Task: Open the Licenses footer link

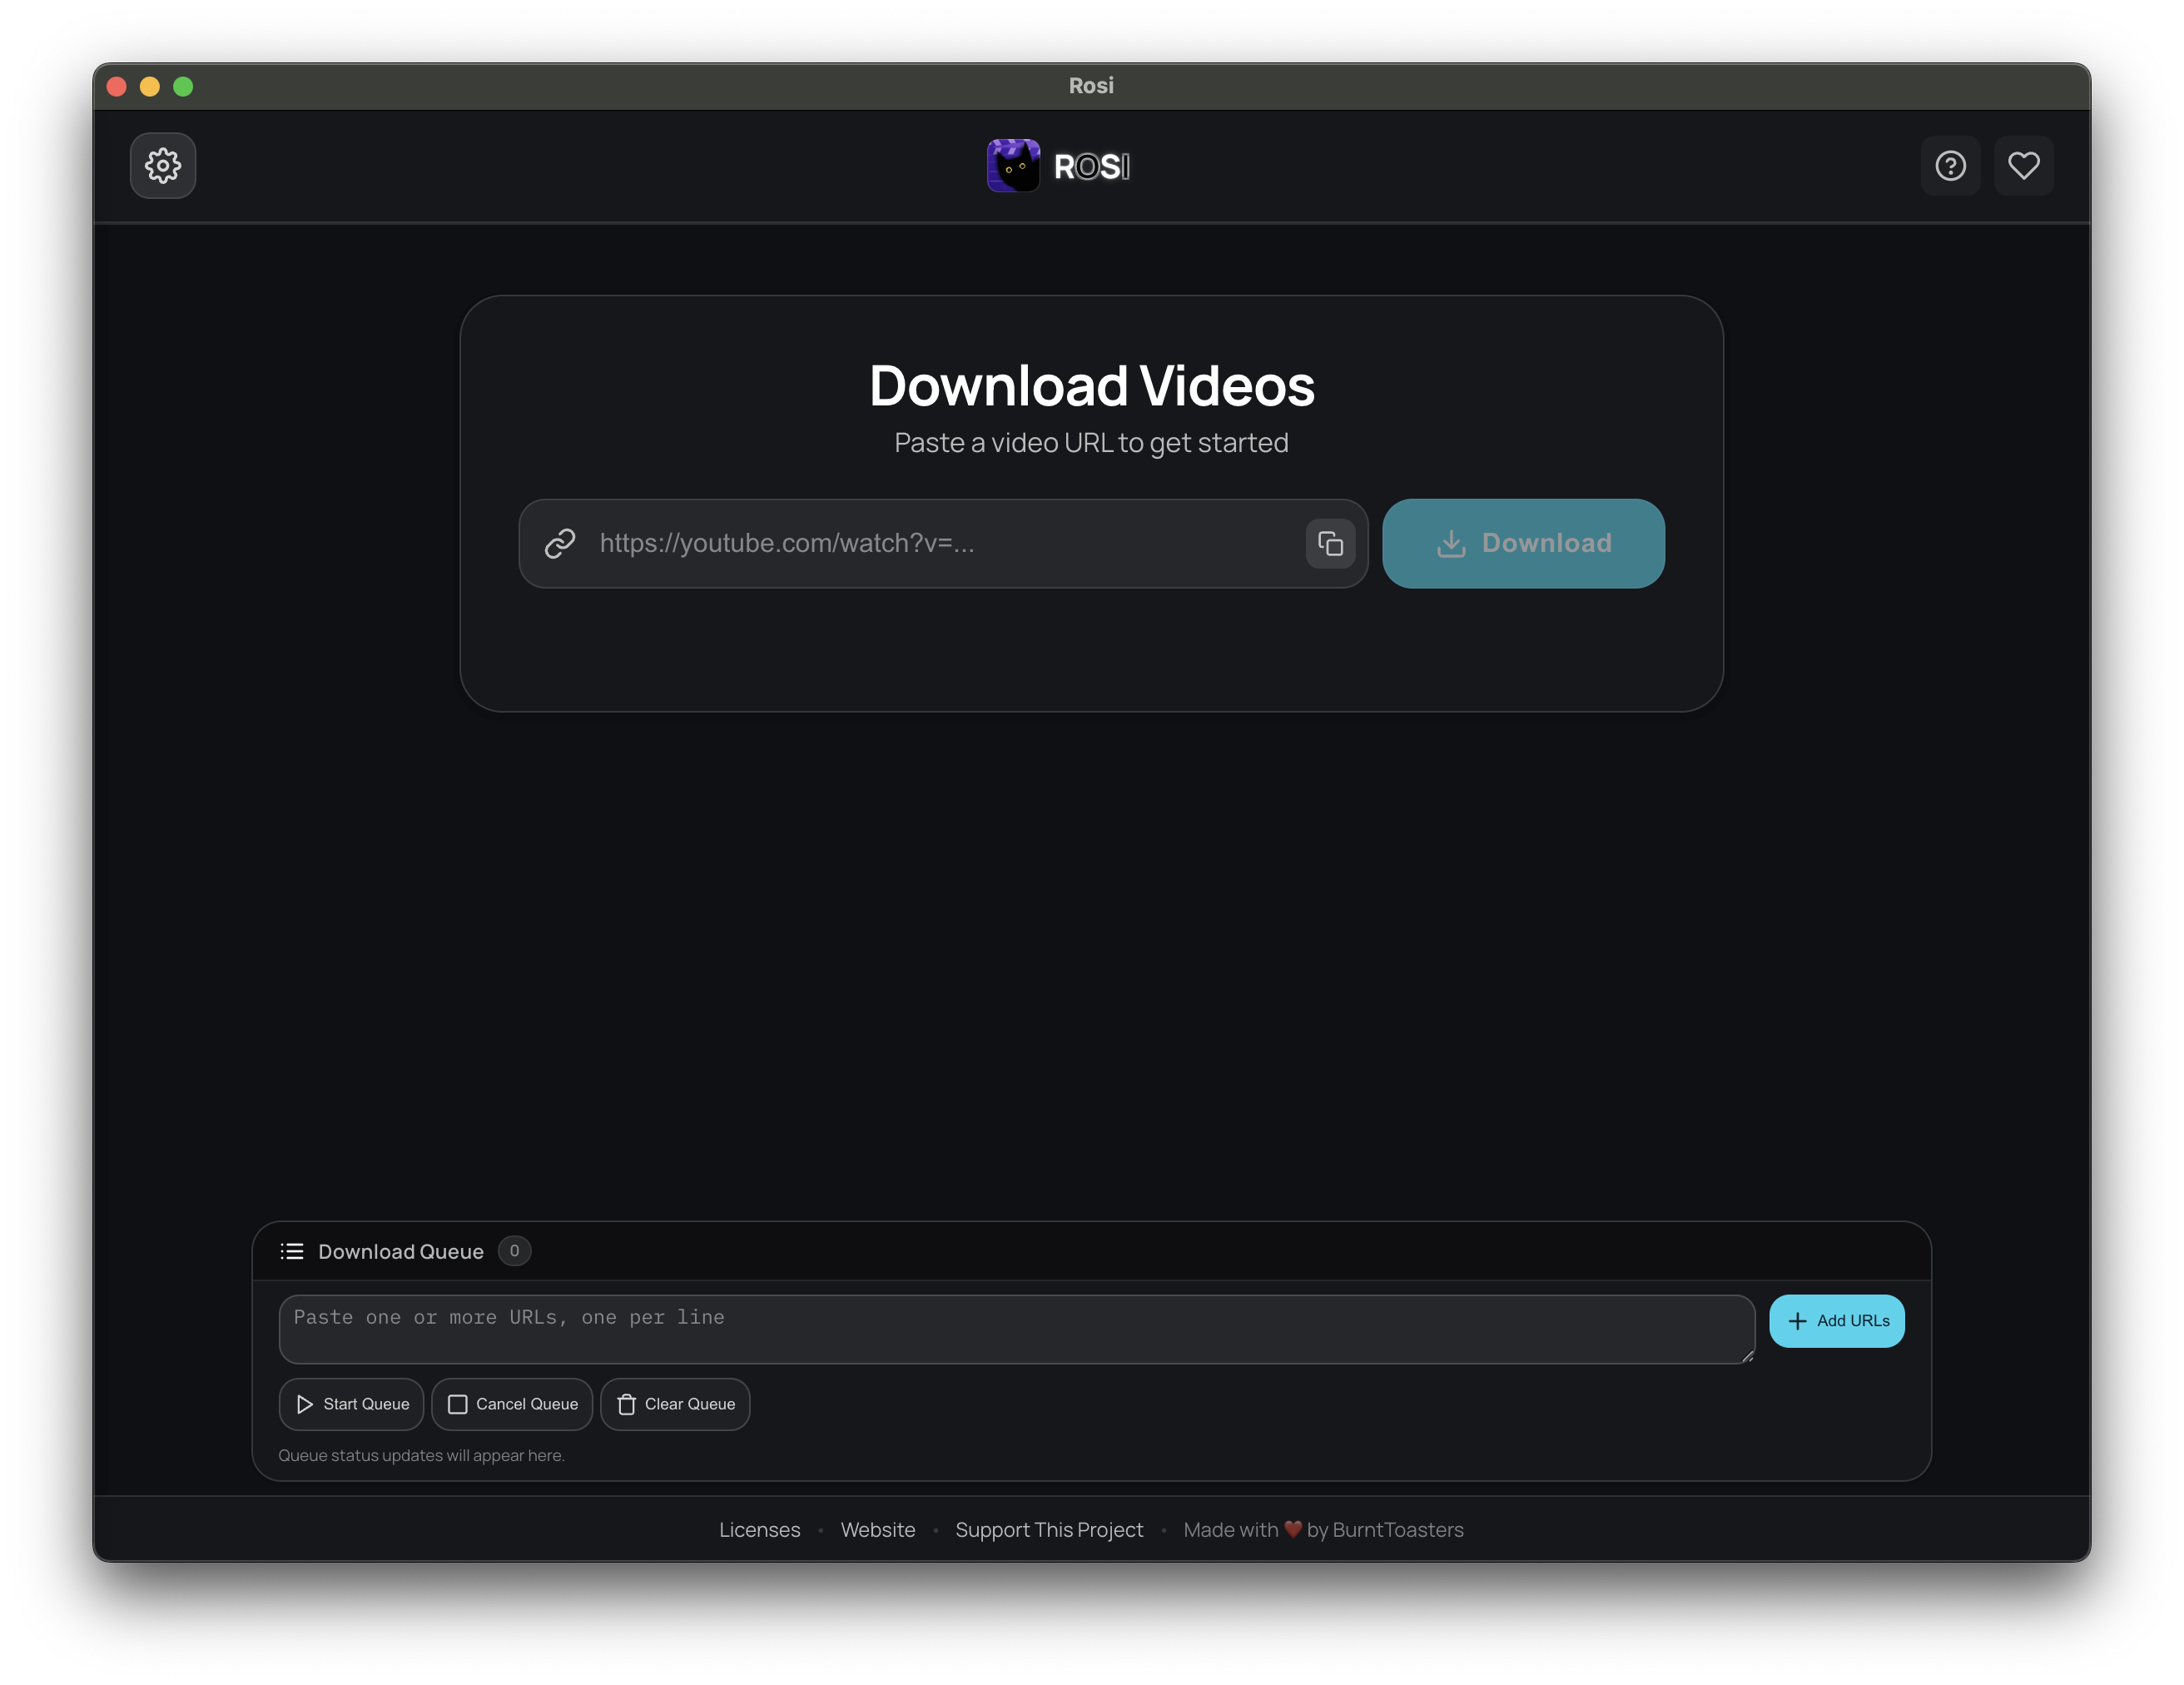Action: point(759,1530)
